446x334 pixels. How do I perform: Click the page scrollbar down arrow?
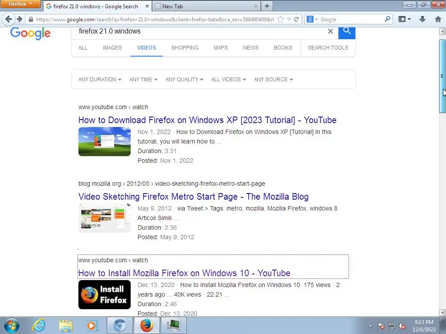click(x=443, y=313)
